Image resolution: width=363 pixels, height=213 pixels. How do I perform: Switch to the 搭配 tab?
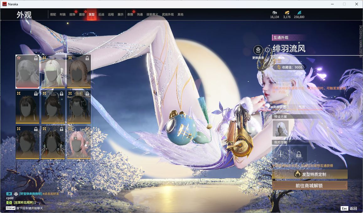[x=53, y=14]
